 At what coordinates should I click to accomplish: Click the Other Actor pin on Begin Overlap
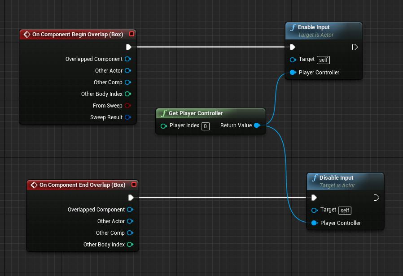click(127, 71)
